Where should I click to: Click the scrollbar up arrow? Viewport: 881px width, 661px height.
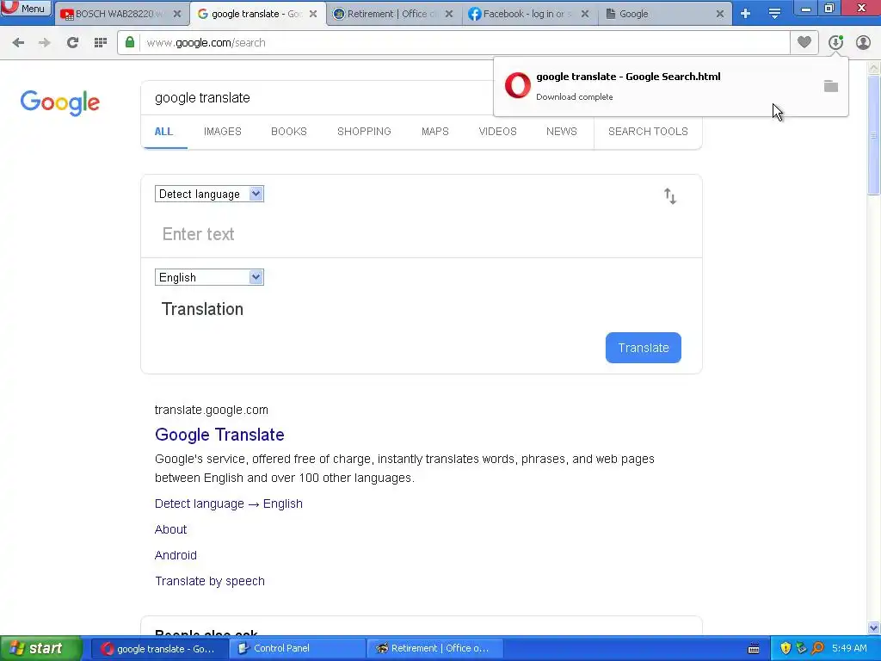pyautogui.click(x=874, y=67)
